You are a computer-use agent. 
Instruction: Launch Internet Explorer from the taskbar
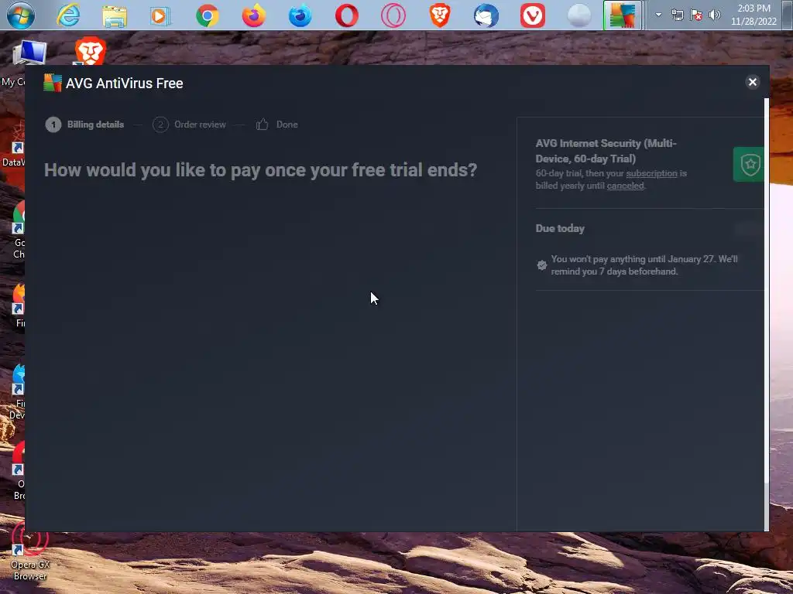coord(68,15)
